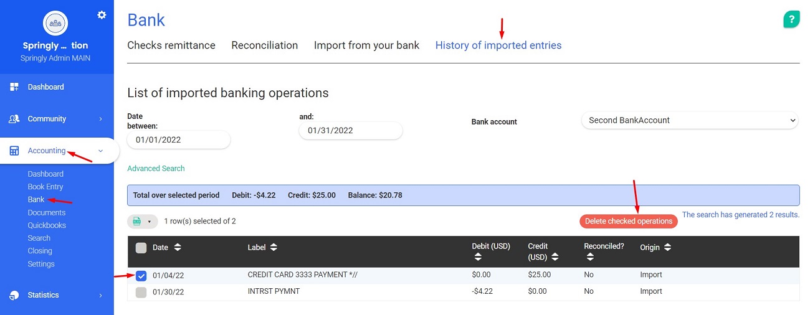This screenshot has height=315, width=810.
Task: Open the export dropdown button
Action: [x=142, y=222]
